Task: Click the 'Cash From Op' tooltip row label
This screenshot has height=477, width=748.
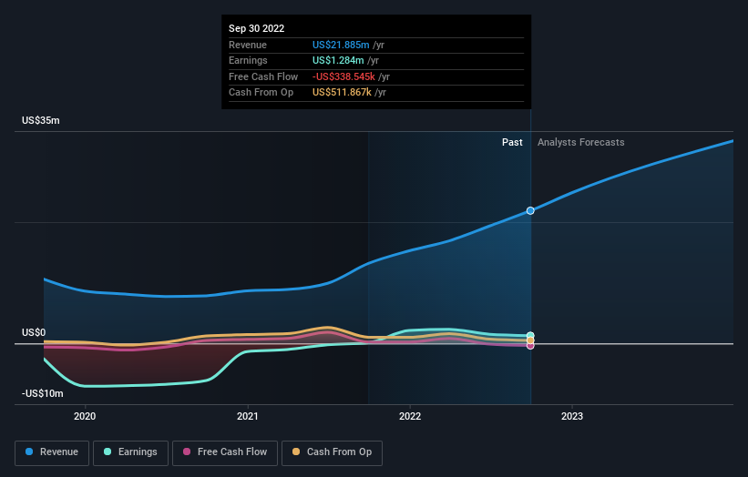Action: click(x=261, y=93)
